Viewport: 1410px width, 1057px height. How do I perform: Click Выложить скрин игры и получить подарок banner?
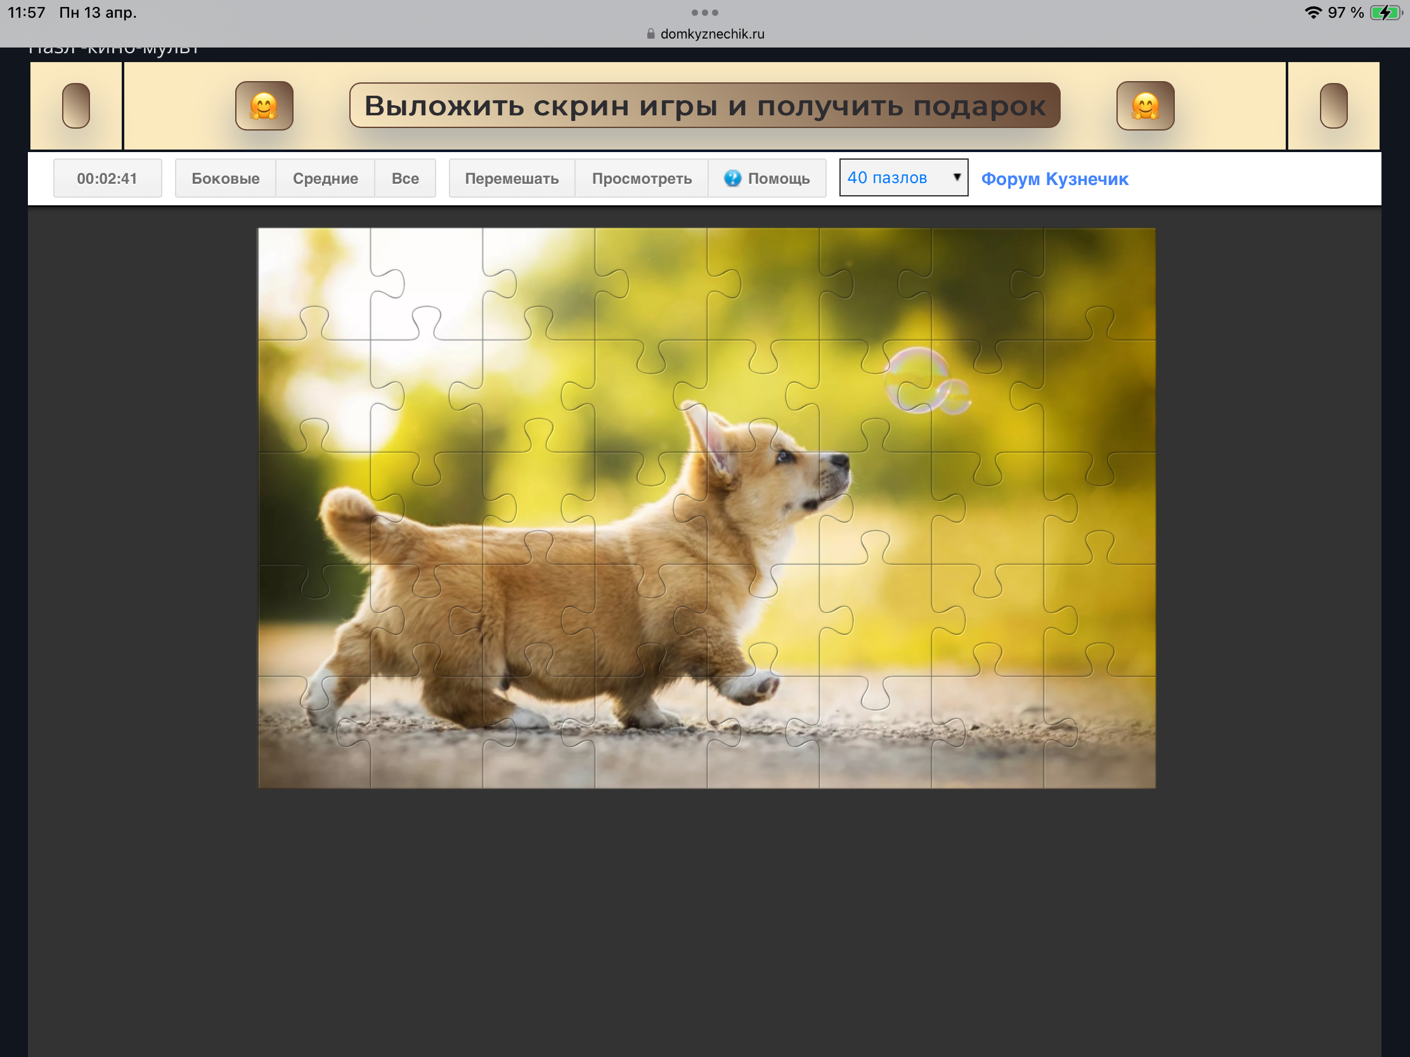point(704,106)
